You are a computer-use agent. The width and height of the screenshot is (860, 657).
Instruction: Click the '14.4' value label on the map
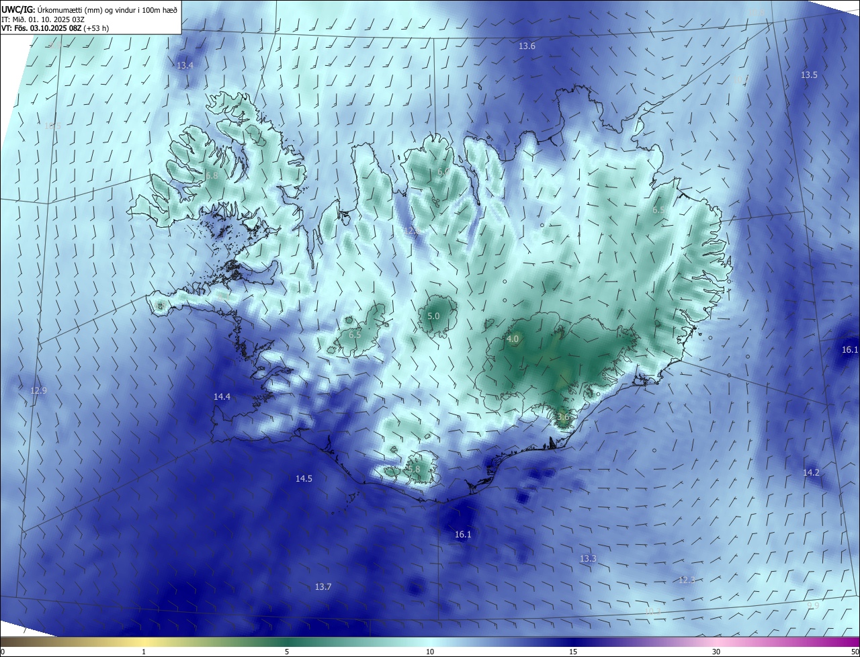pyautogui.click(x=222, y=397)
